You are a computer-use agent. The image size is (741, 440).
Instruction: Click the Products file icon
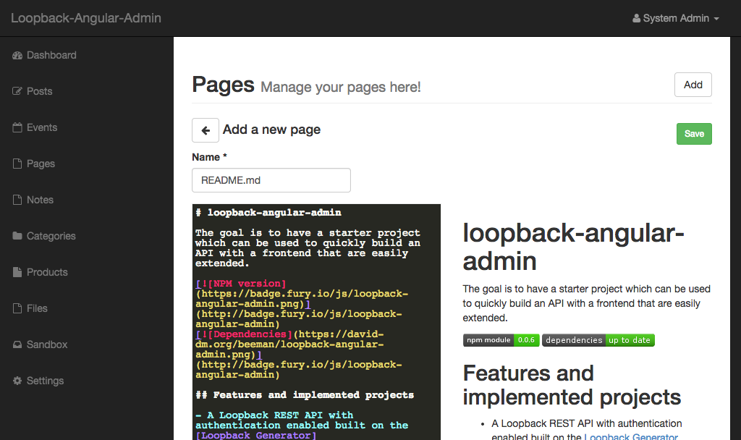[x=17, y=273]
